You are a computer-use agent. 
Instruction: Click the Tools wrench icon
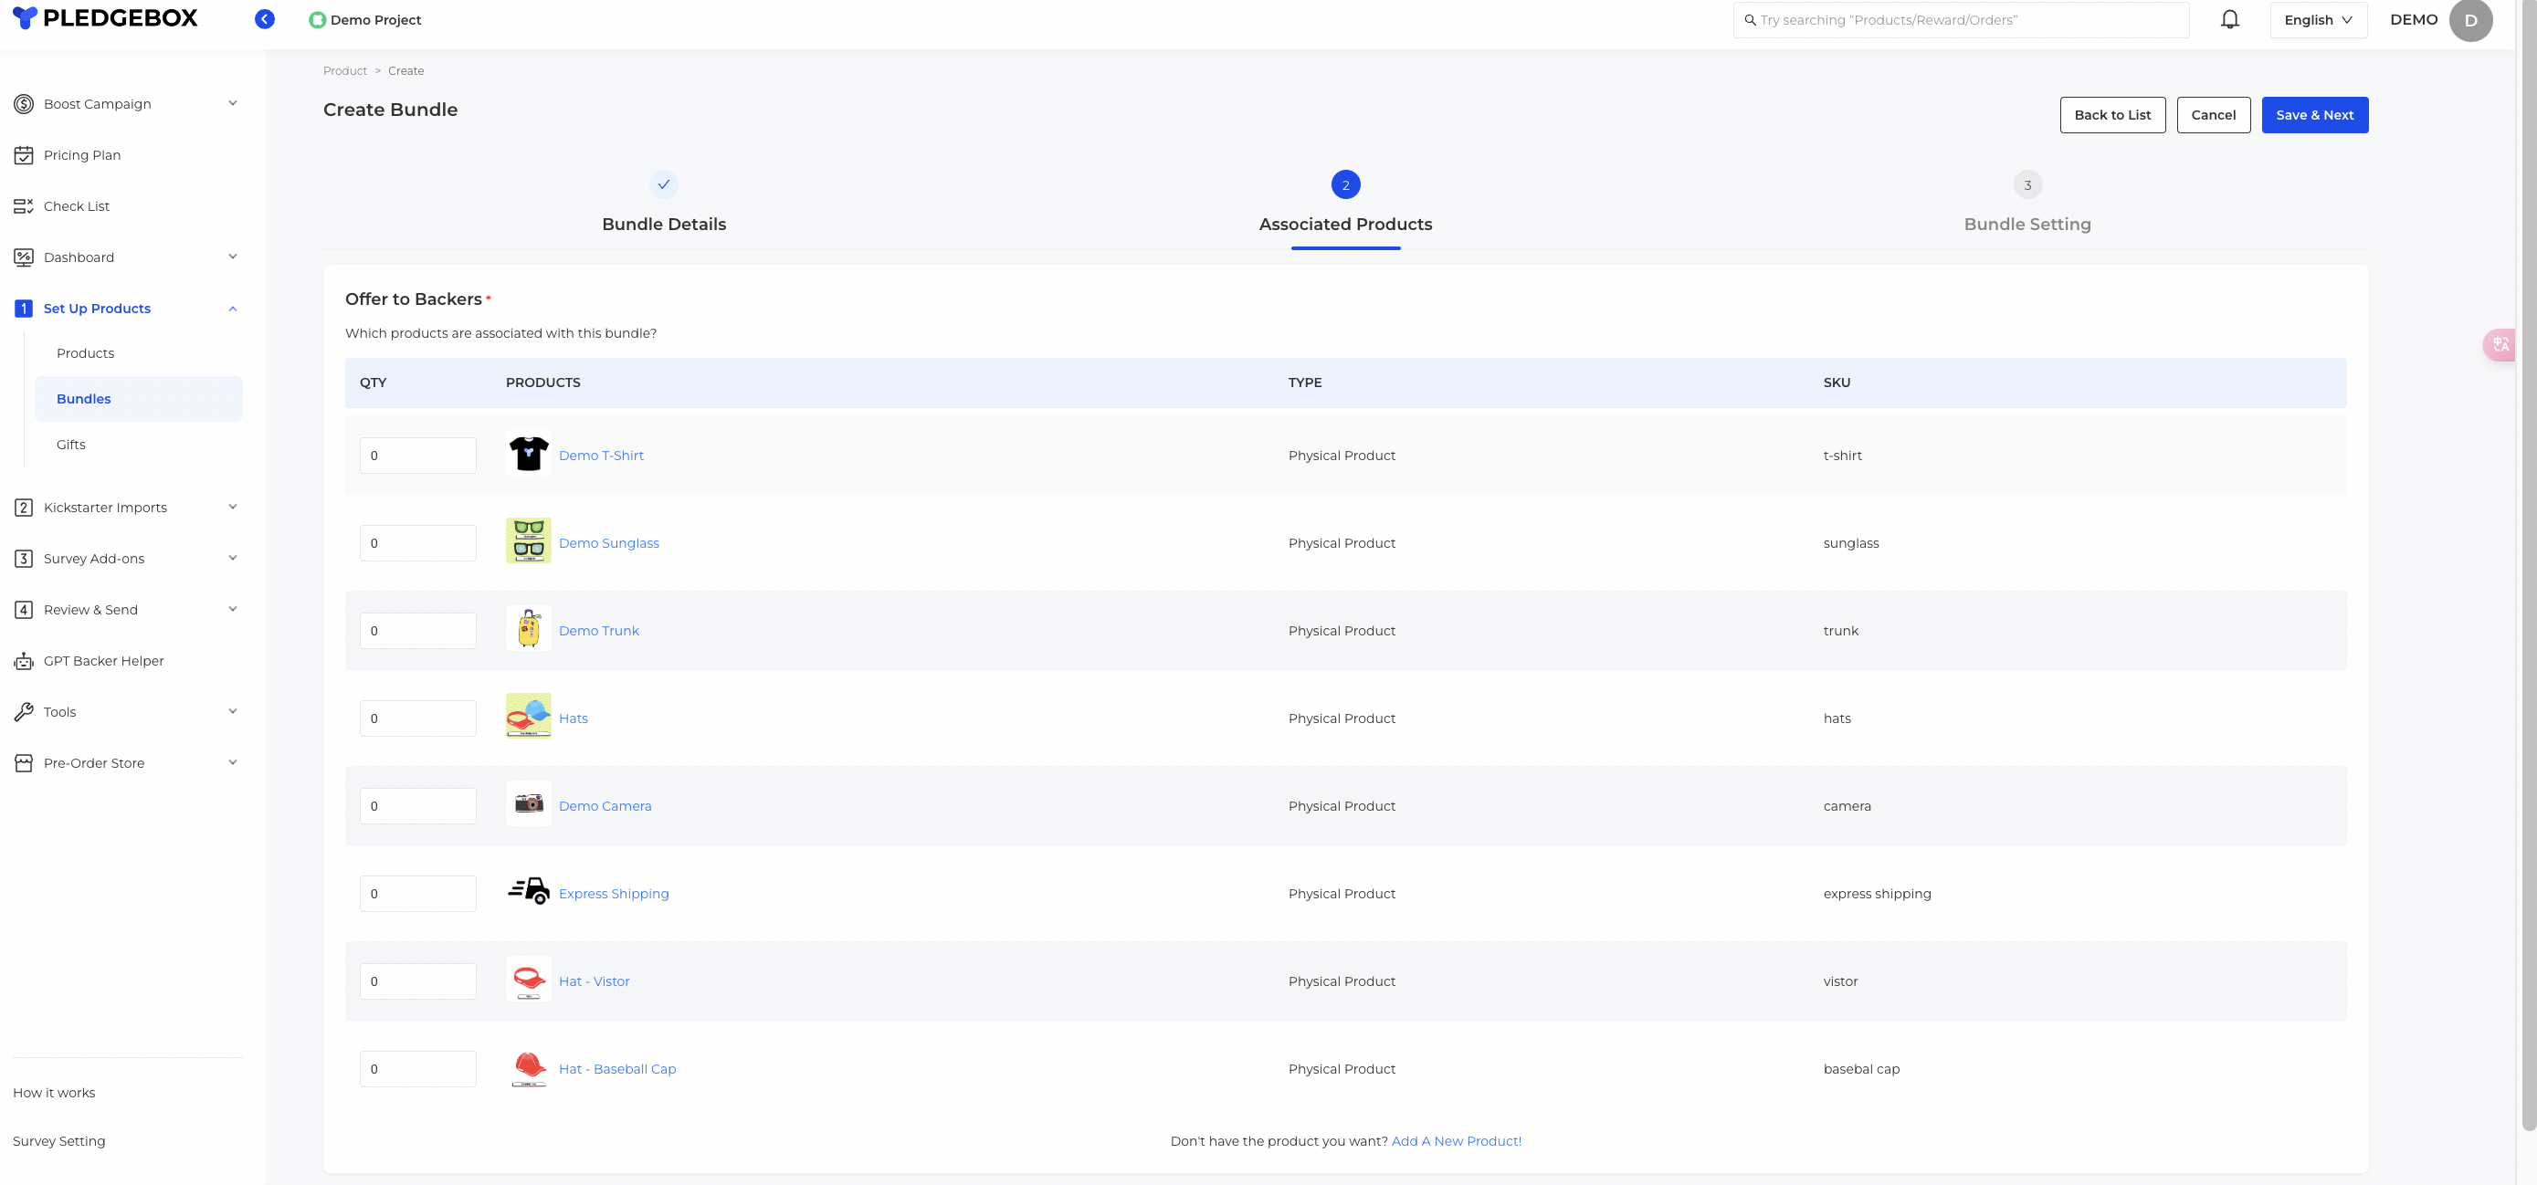tap(24, 711)
